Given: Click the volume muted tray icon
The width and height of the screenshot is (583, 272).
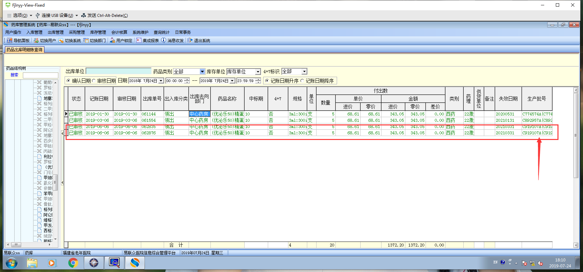Looking at the screenshot, I should point(540,263).
